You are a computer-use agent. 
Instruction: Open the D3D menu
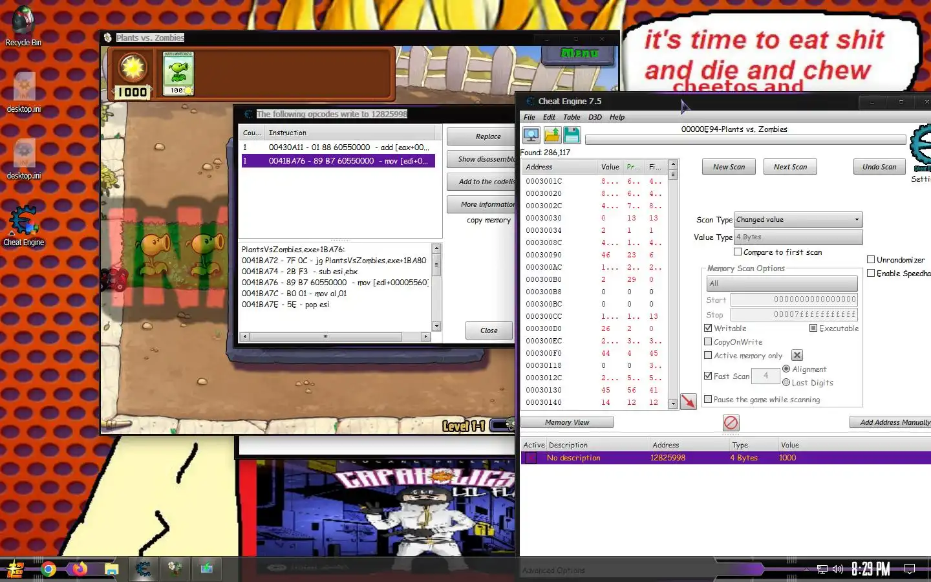[x=595, y=117]
